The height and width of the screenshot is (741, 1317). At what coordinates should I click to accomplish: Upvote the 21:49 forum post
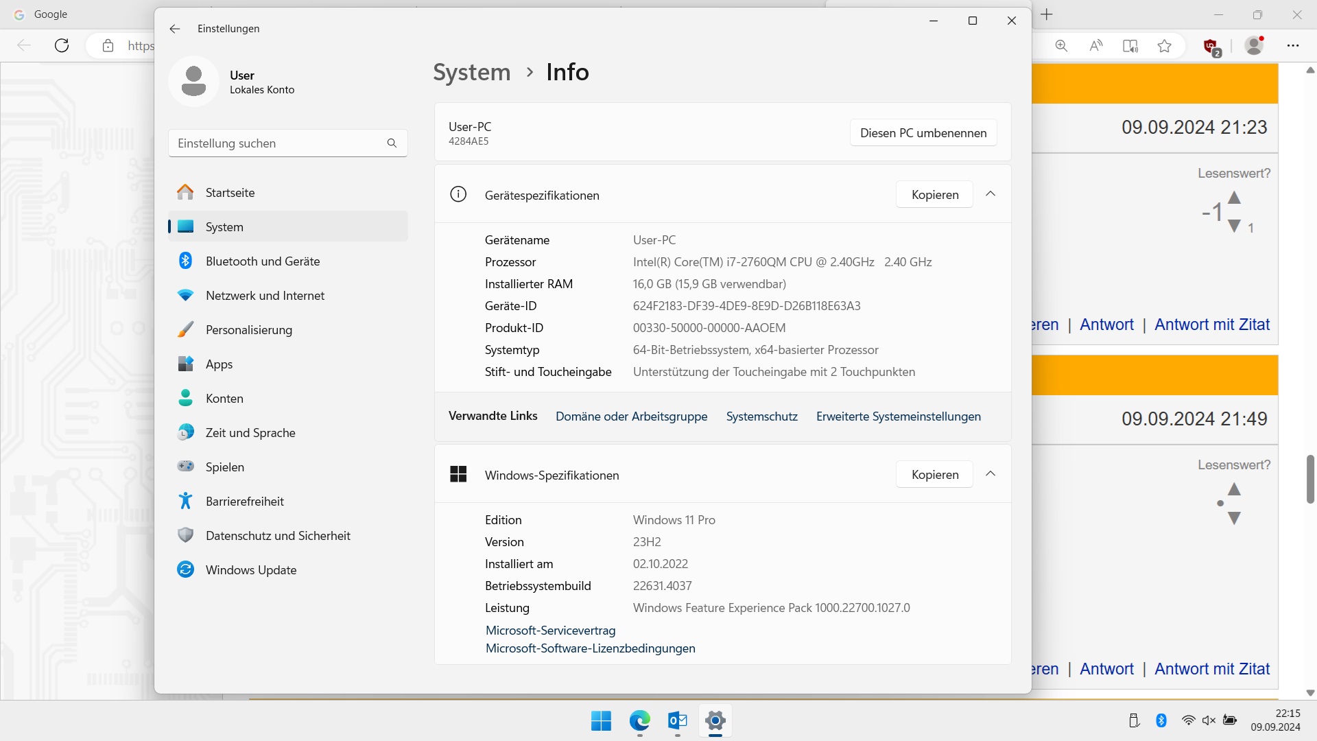[1234, 489]
